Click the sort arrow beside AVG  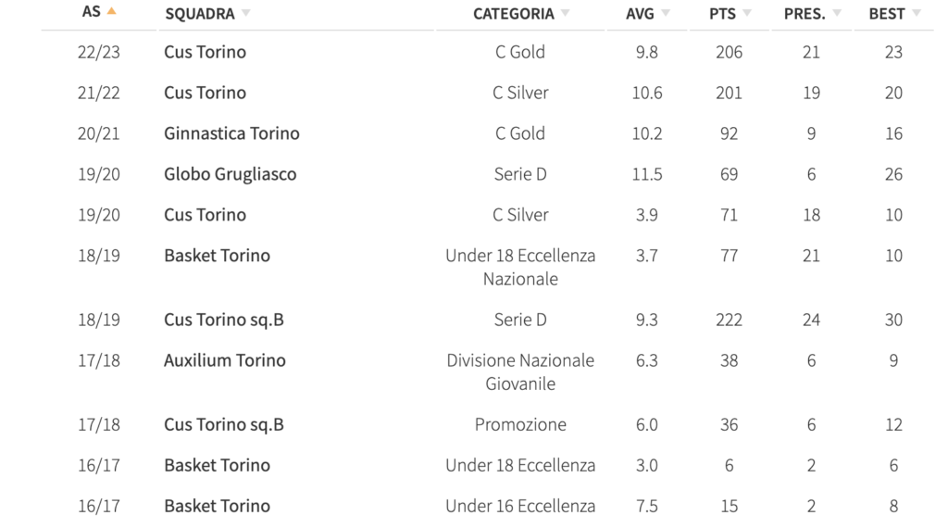point(666,13)
